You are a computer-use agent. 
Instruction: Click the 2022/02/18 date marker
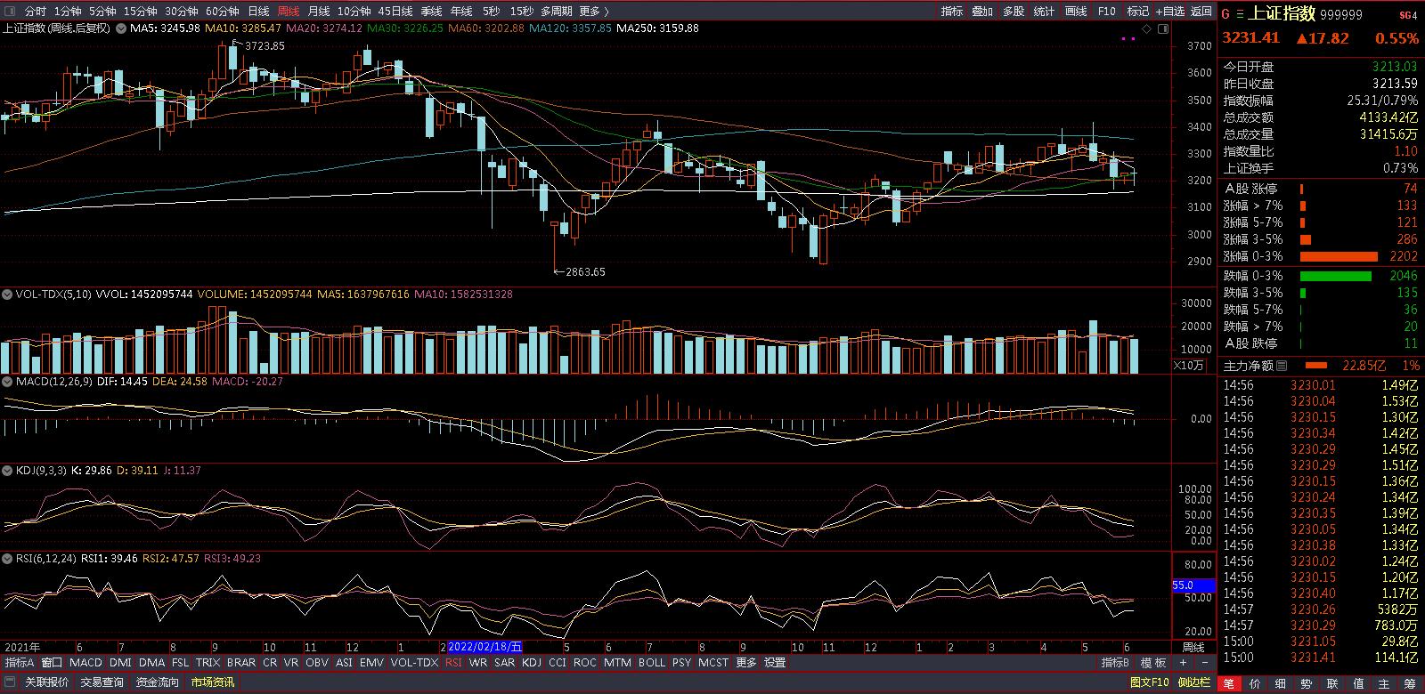tap(484, 647)
